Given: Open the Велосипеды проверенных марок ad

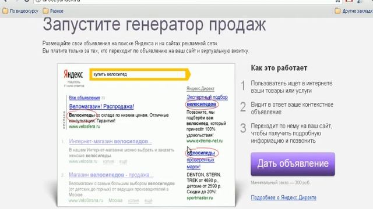Looking at the screenshot, I should point(200,160).
